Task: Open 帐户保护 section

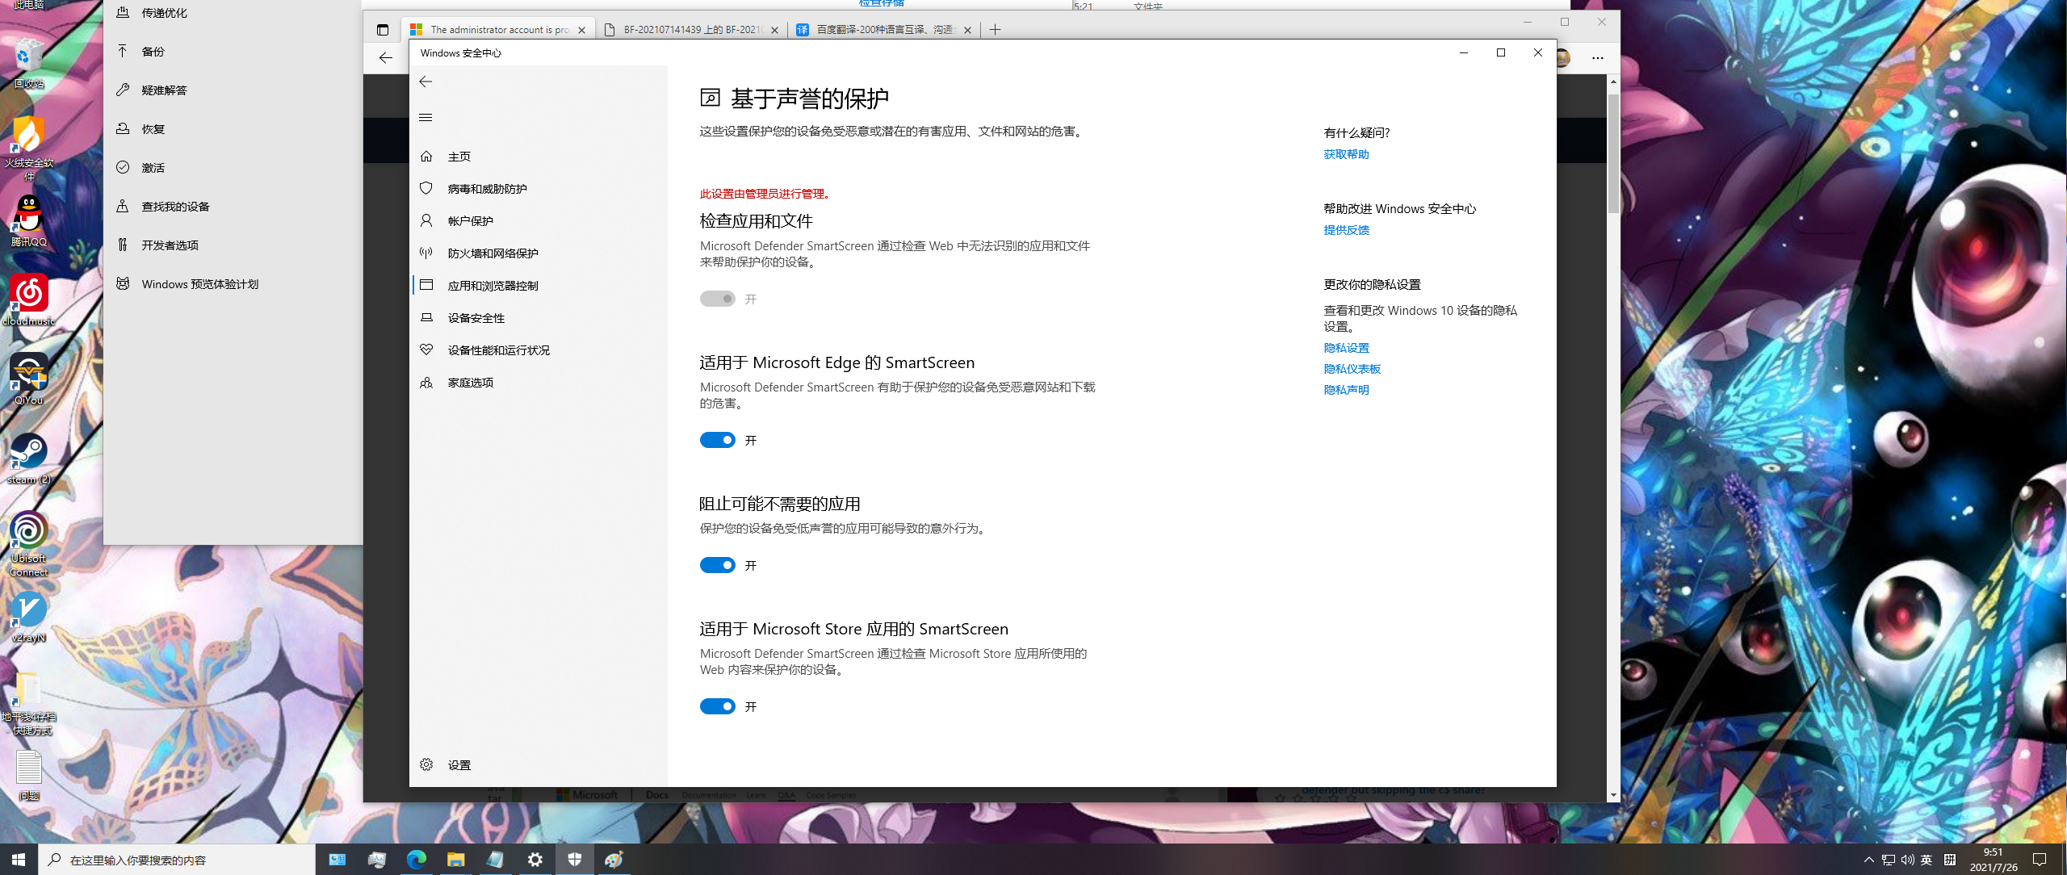Action: click(539, 221)
